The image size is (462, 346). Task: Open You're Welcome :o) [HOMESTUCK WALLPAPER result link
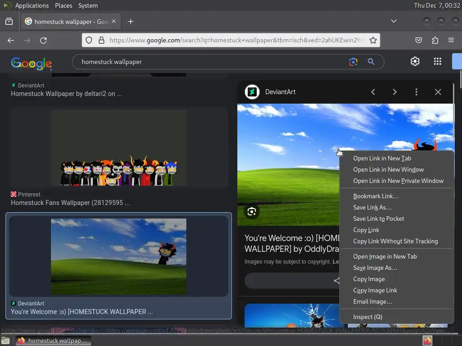82,312
